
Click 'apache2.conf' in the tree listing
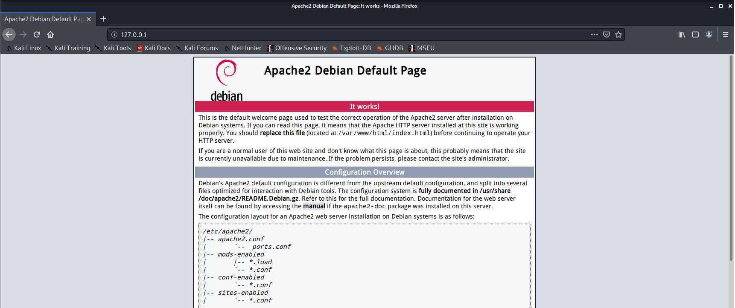(241, 239)
